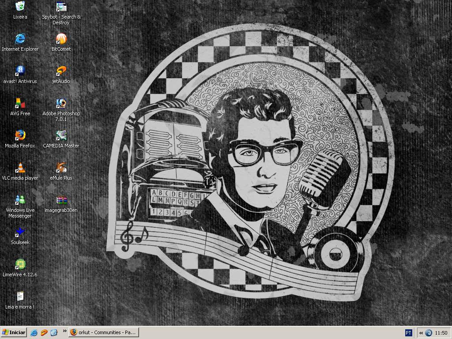Select the Windows Live Messenger icon
Viewport: 452px width, 339px height.
(20, 200)
